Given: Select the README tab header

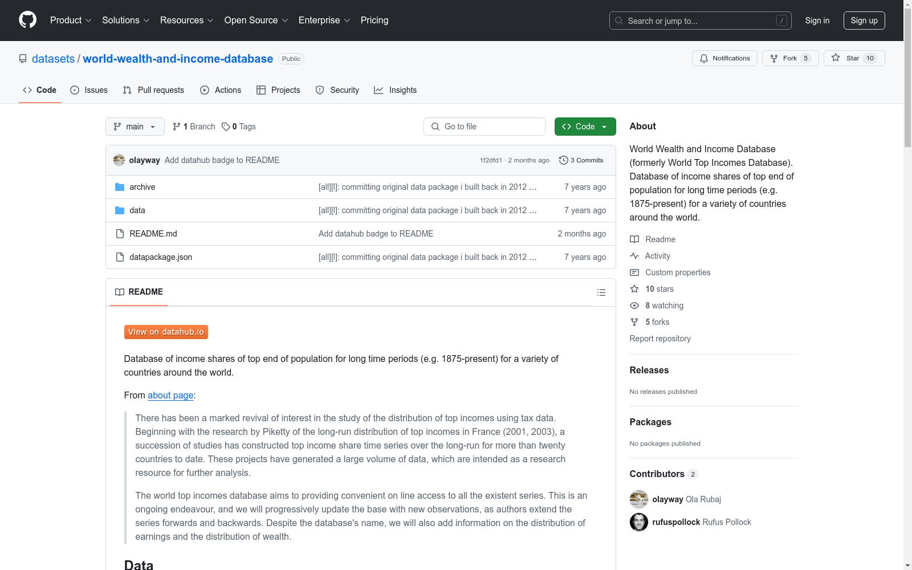Looking at the screenshot, I should pyautogui.click(x=139, y=292).
